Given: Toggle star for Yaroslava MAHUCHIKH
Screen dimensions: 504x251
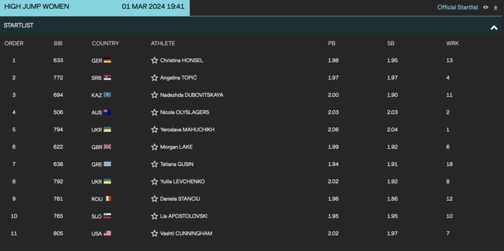Looking at the screenshot, I should click(x=154, y=130).
